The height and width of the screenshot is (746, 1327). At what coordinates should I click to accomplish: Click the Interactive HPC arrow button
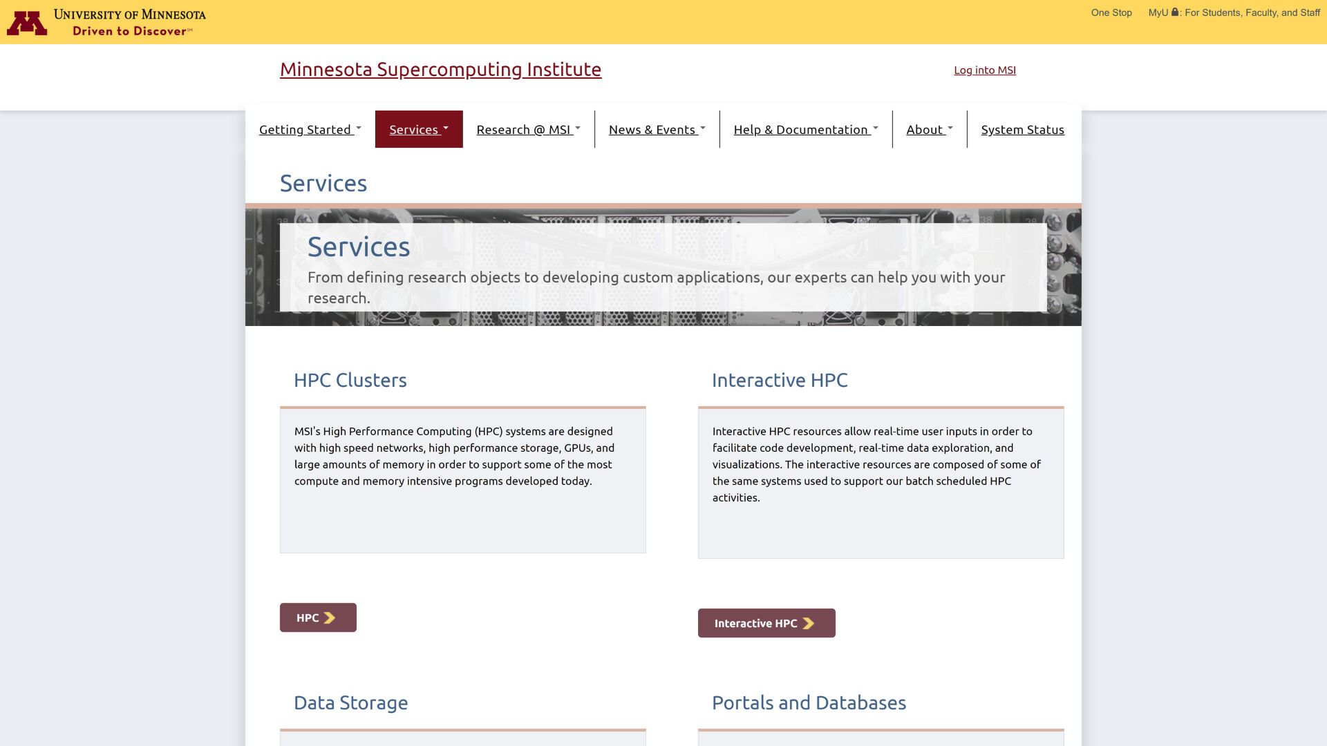766,623
